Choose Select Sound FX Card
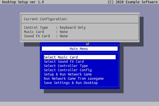Screen dimensions: 159x106 point(80,61)
